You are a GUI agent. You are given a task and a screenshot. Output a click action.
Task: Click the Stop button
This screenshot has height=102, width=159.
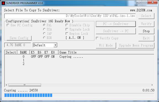[146, 31]
